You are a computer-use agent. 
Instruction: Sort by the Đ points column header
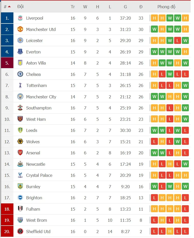(x=141, y=7)
